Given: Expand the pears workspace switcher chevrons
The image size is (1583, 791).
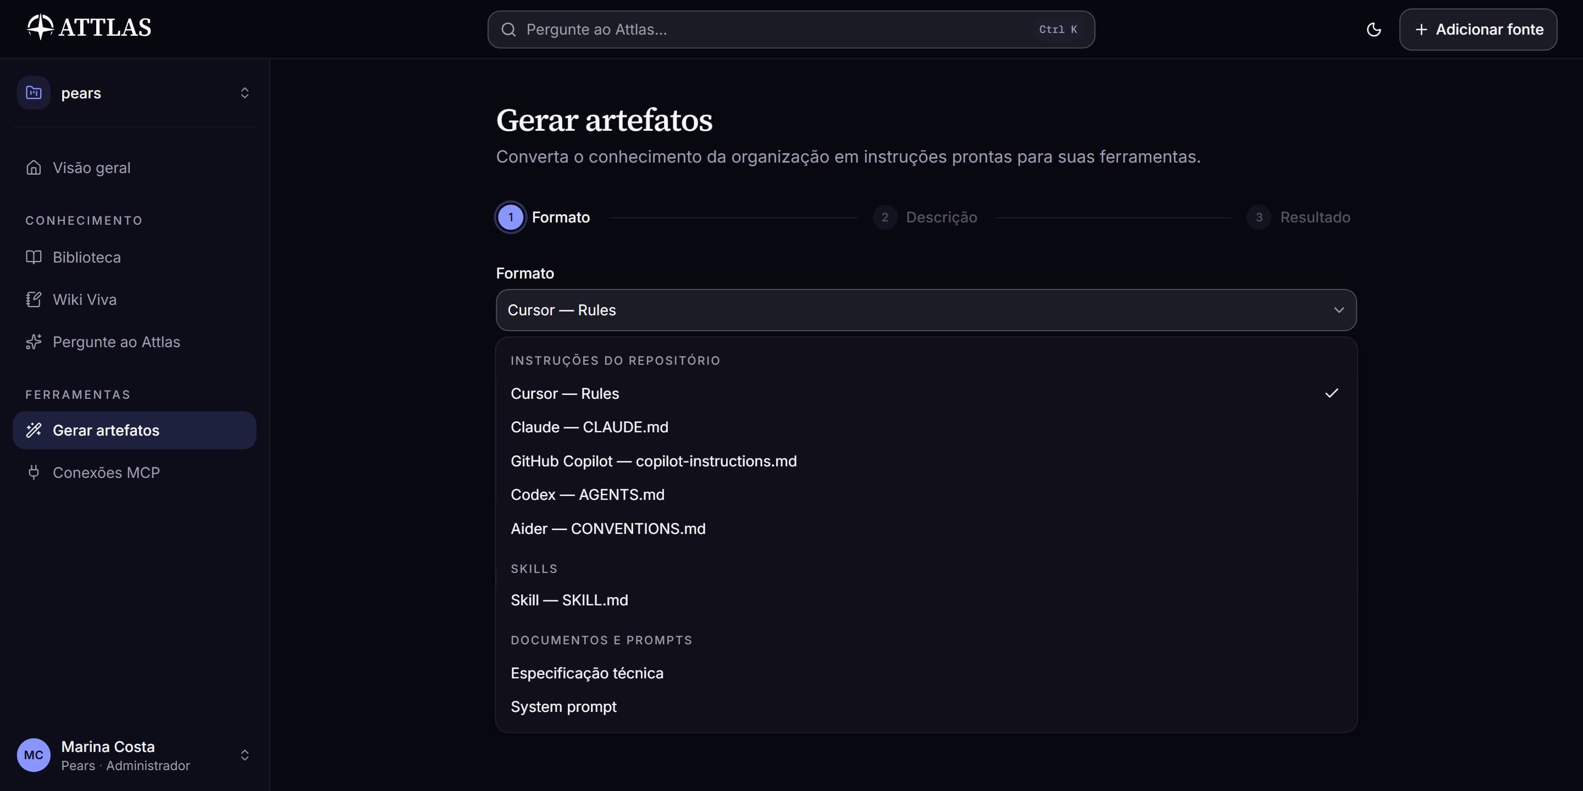Looking at the screenshot, I should coord(245,93).
